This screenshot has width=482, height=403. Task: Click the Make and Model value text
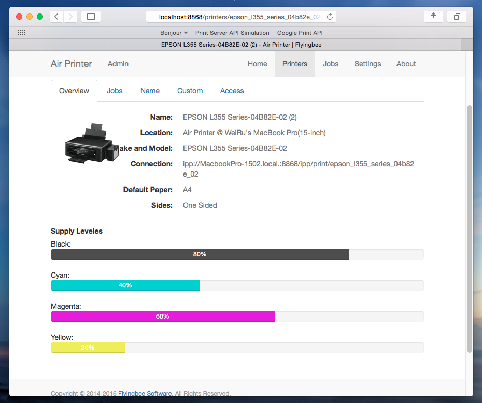coord(235,148)
